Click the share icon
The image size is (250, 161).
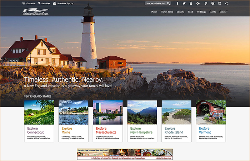click(226, 4)
